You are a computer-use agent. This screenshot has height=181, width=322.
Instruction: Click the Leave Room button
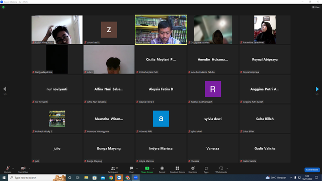pos(312,170)
